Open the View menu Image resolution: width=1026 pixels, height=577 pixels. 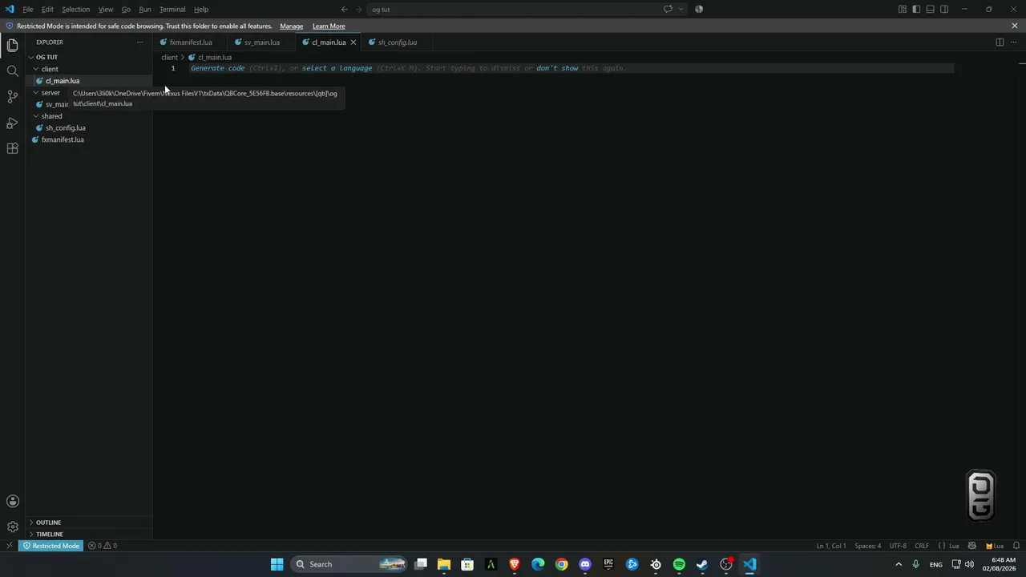[x=106, y=10]
